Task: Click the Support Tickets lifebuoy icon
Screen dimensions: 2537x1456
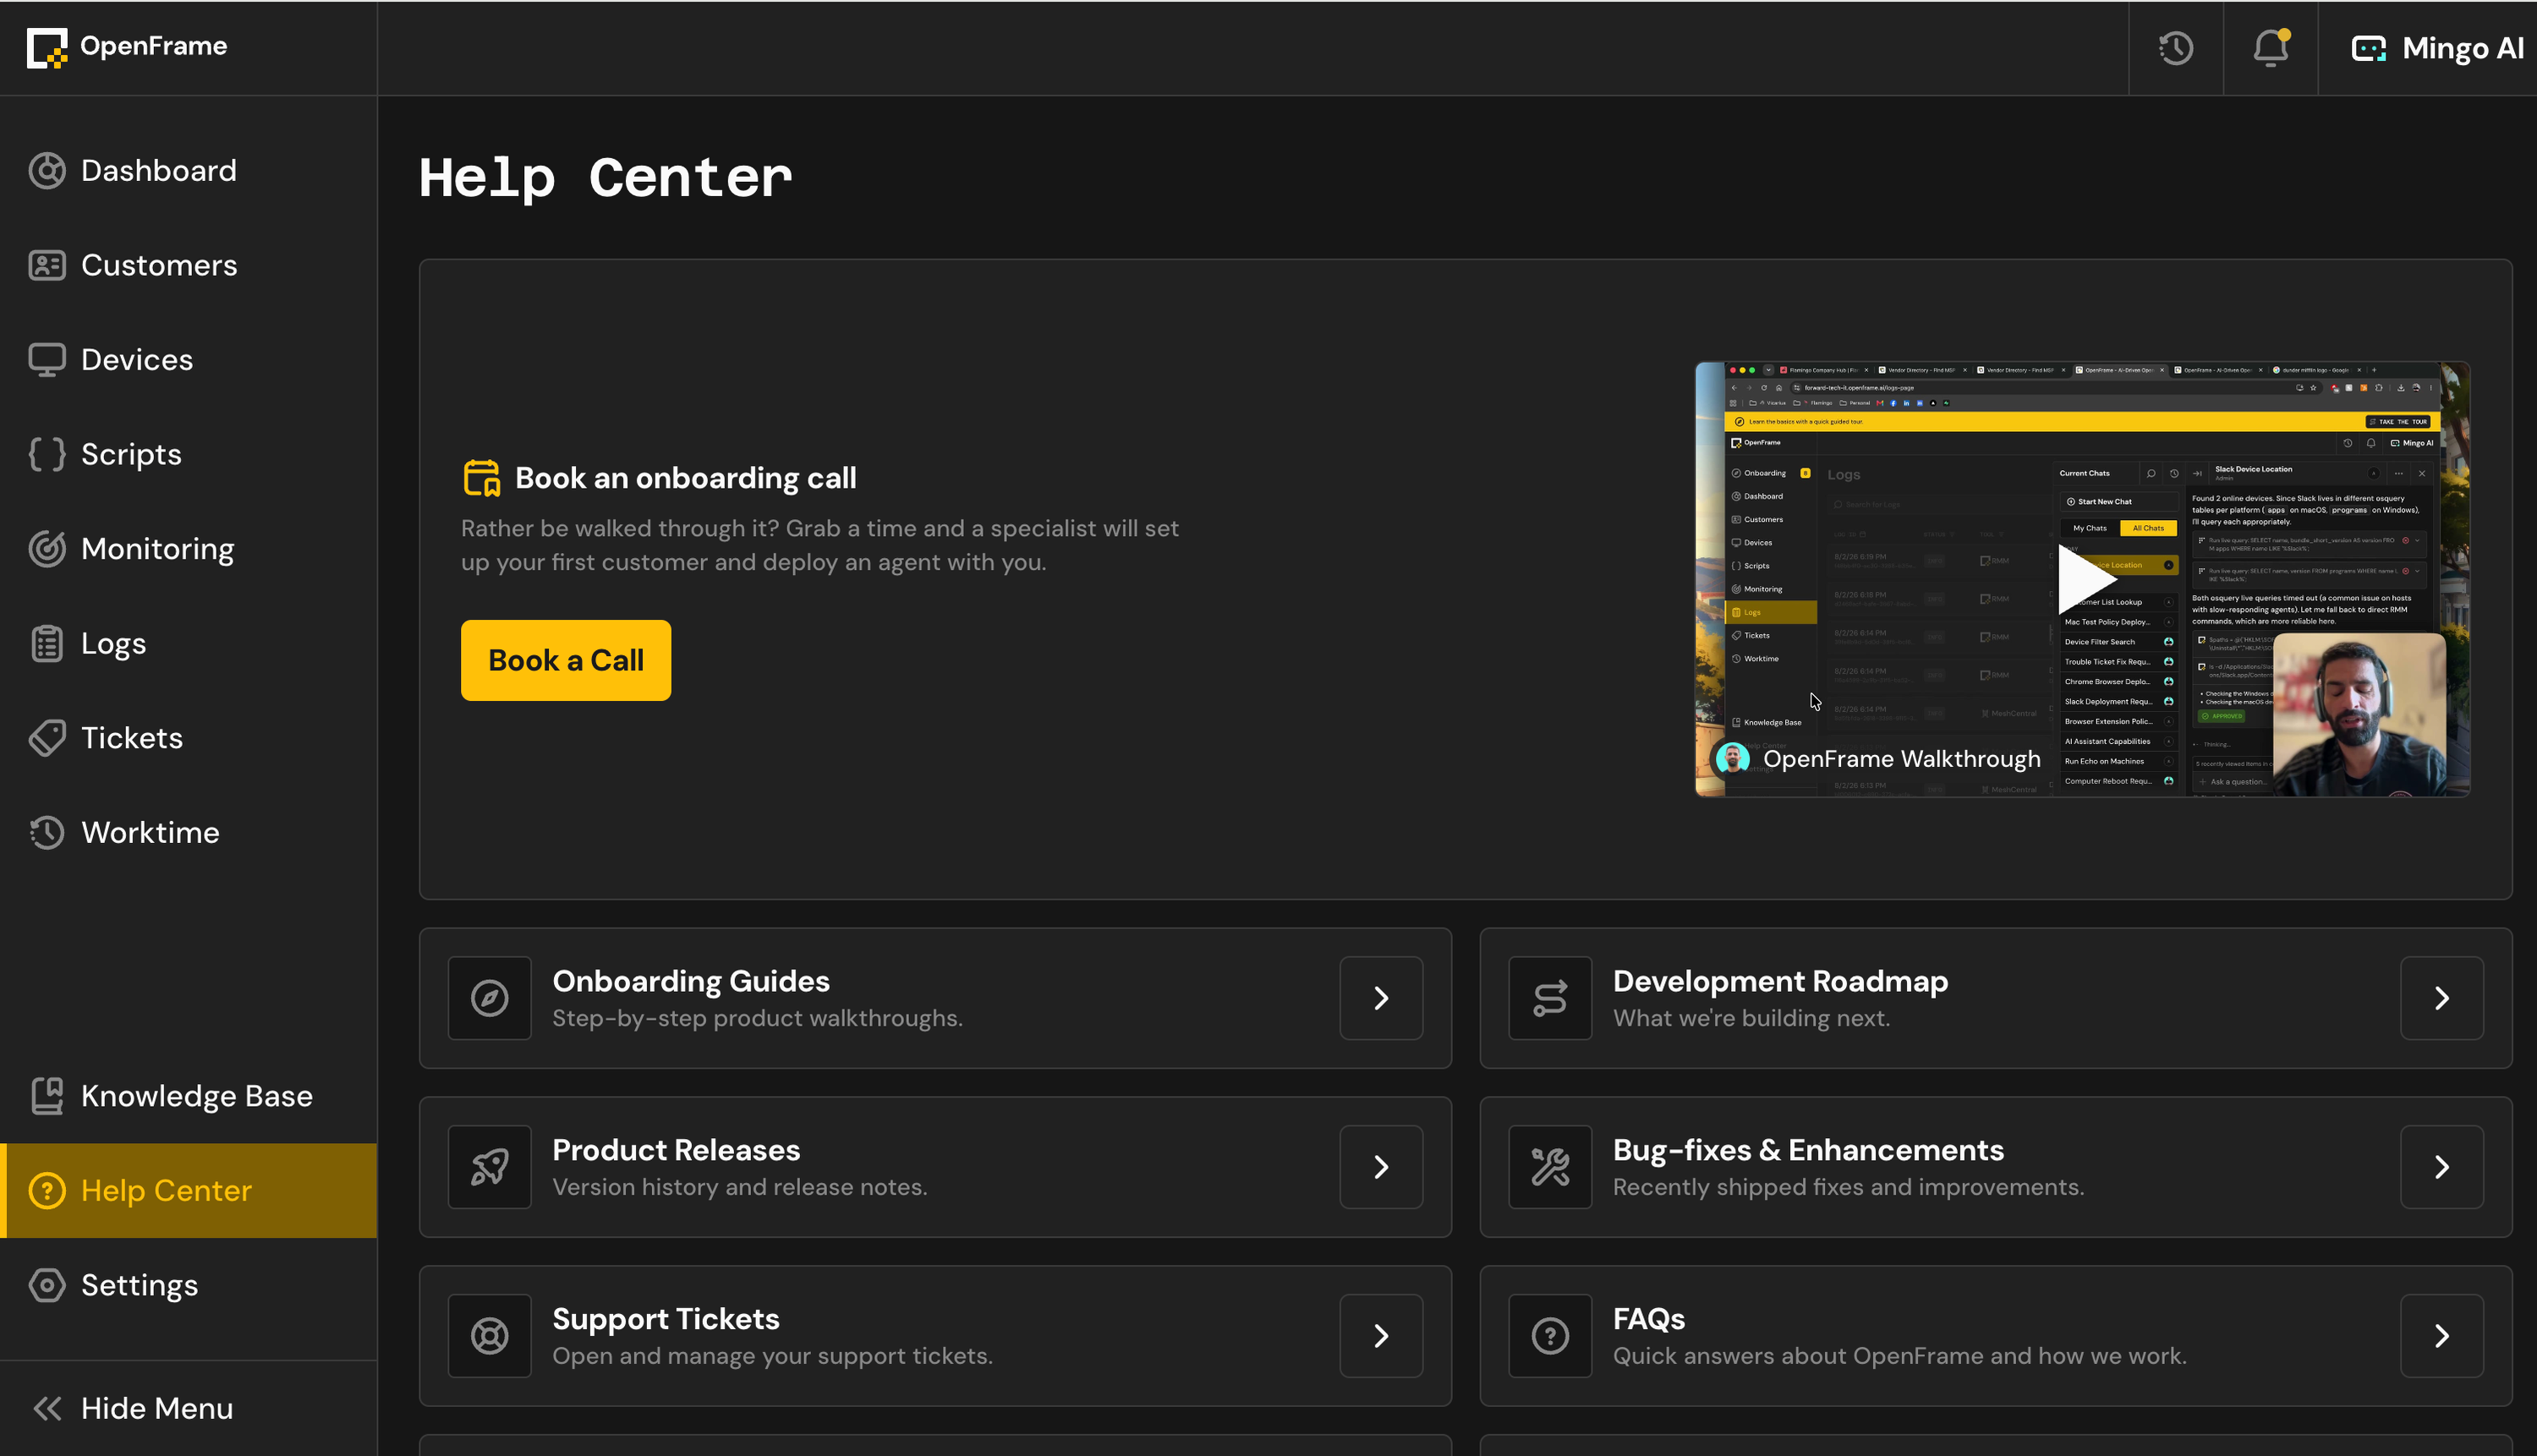Action: tap(489, 1336)
